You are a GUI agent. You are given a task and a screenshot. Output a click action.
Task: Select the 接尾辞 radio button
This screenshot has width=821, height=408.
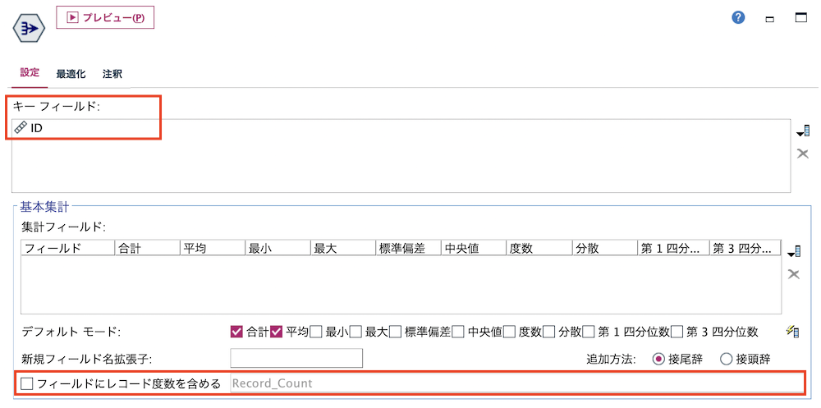click(658, 359)
